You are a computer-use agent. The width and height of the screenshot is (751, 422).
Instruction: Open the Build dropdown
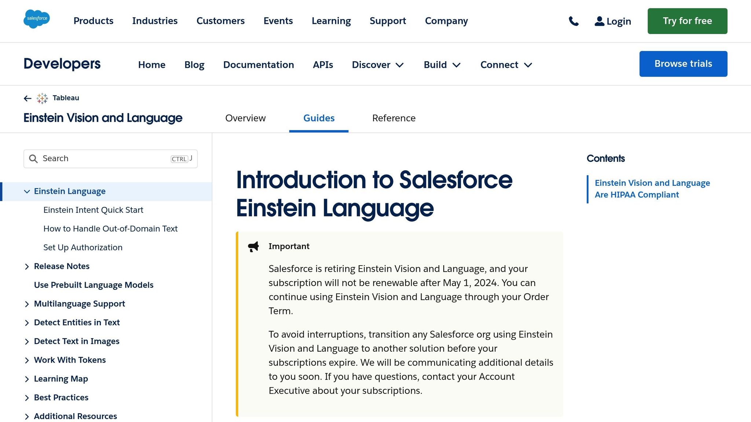(442, 65)
